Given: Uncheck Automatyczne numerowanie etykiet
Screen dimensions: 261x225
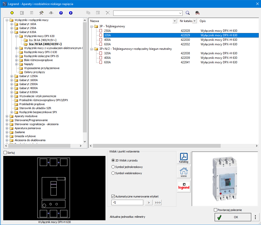Looking at the screenshot, I should click(x=113, y=196).
